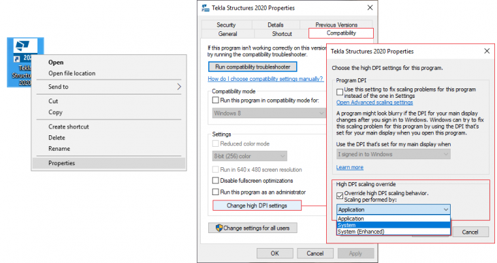Click the shield icon on Change settings for all users
This screenshot has height=263, width=497.
[219, 228]
